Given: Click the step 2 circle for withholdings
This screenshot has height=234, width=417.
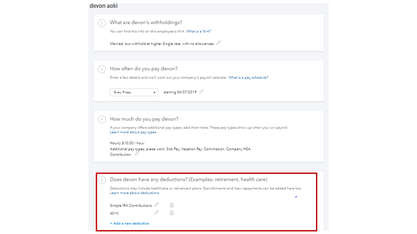Looking at the screenshot, I should coord(102,23).
